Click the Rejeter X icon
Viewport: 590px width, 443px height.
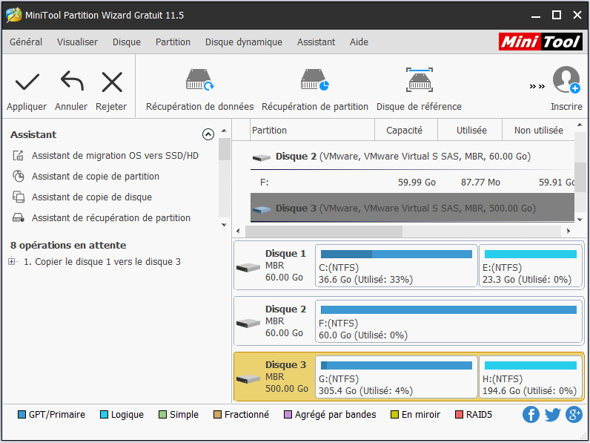pyautogui.click(x=111, y=82)
